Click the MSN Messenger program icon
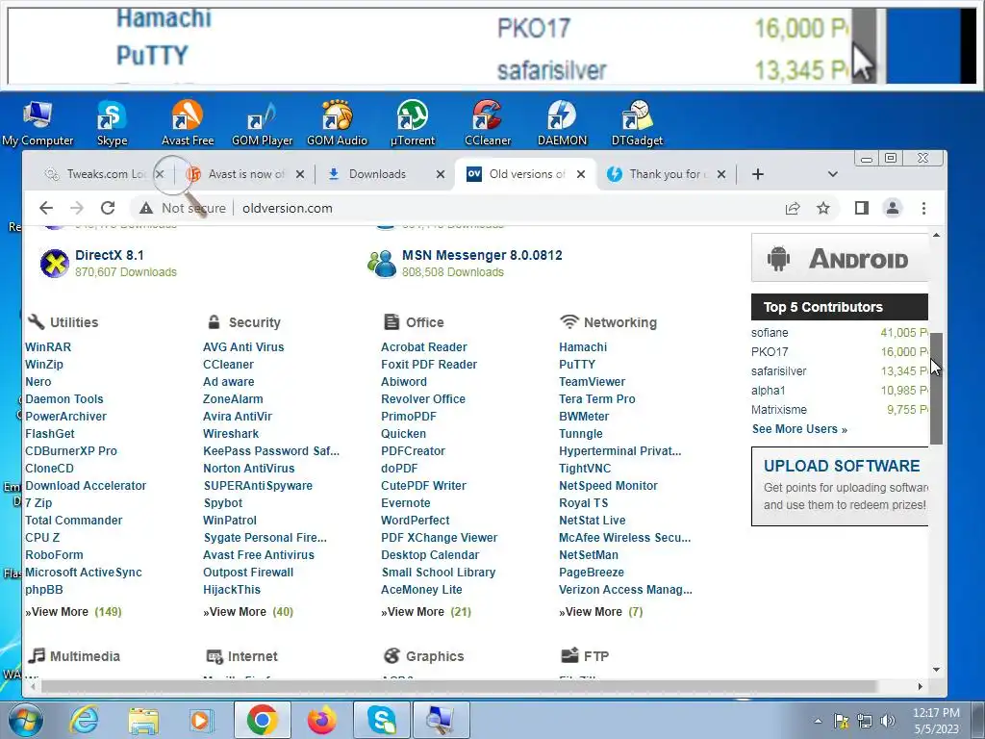 [382, 264]
